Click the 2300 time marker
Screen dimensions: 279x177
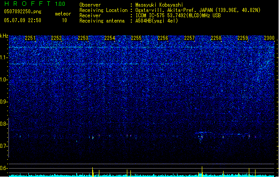point(269,38)
